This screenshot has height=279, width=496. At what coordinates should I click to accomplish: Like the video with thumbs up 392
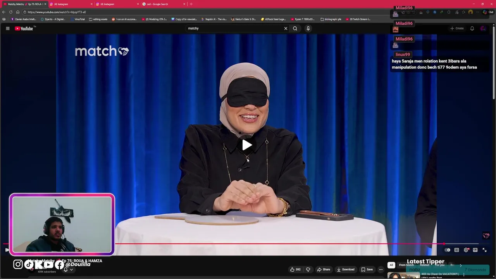click(295, 269)
